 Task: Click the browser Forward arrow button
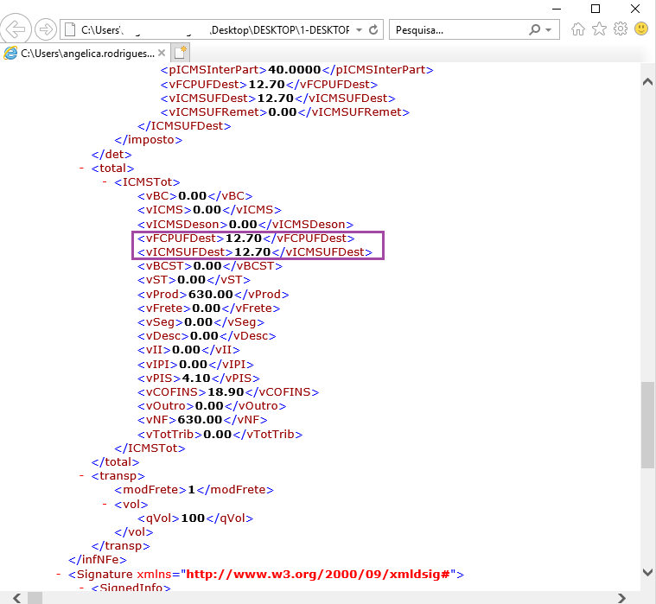click(x=45, y=29)
